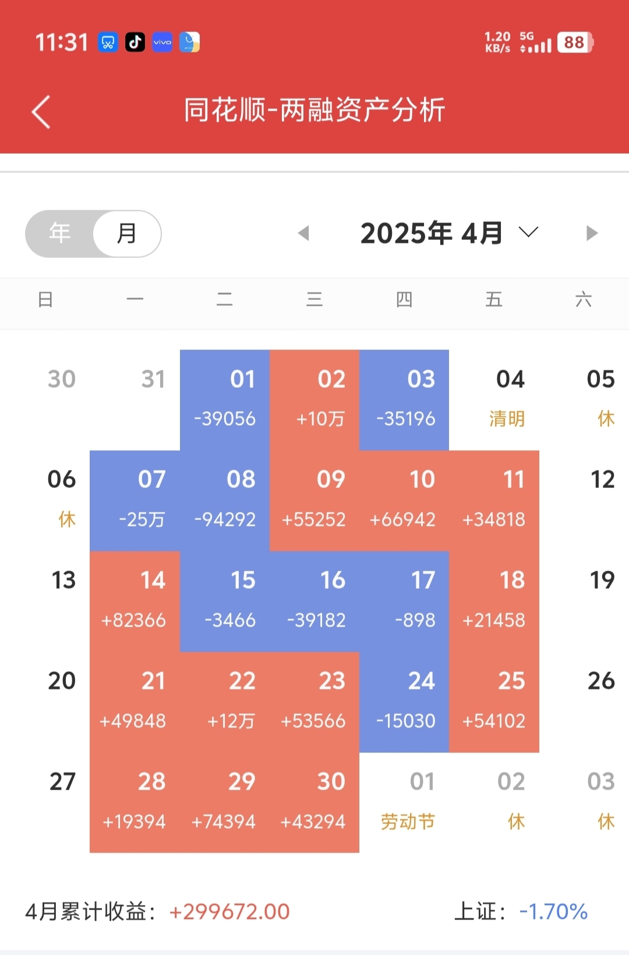Tap the 上证 -1.70% index figure
The width and height of the screenshot is (629, 955).
[x=553, y=912]
